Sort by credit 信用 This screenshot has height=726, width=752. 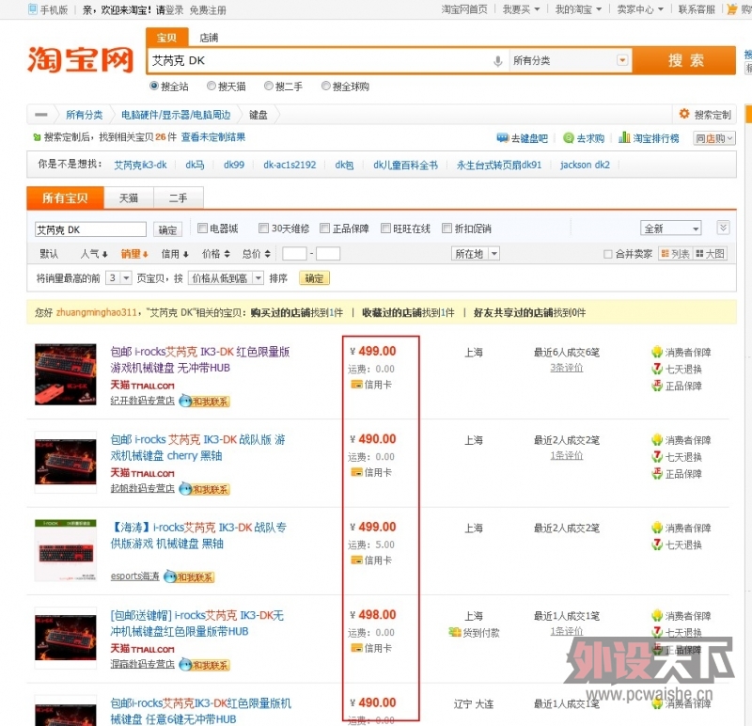(175, 254)
